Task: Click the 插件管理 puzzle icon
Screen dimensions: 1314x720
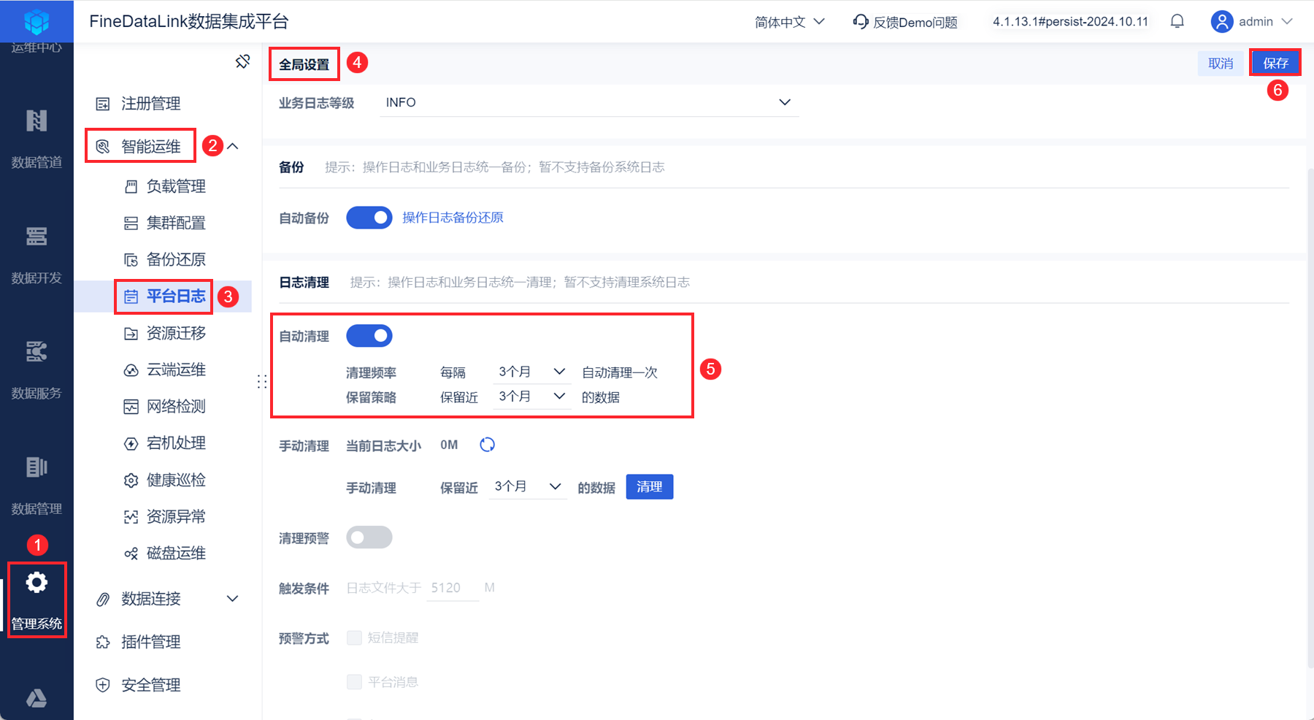Action: coord(103,642)
